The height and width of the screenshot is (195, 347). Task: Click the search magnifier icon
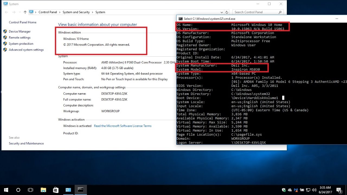point(280,12)
